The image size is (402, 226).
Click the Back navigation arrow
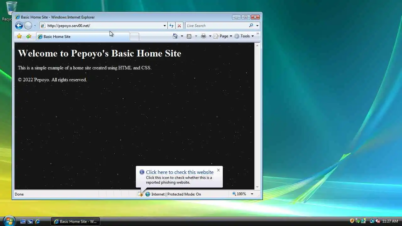[x=19, y=26]
